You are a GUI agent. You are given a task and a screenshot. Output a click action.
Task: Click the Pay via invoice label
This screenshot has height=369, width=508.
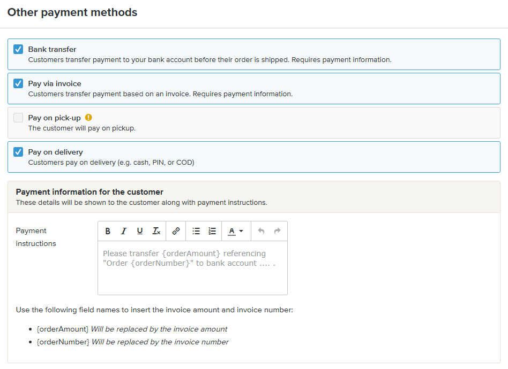55,83
